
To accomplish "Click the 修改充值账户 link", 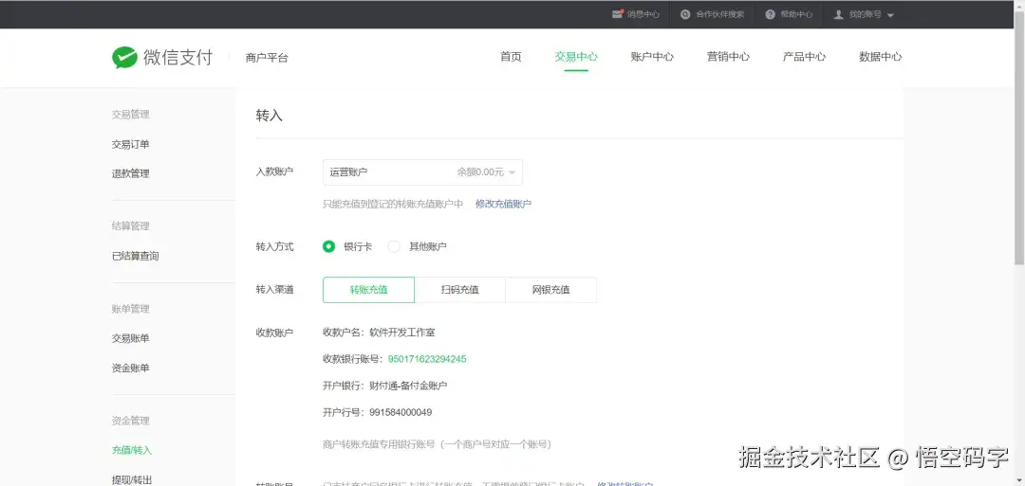I will (x=503, y=205).
